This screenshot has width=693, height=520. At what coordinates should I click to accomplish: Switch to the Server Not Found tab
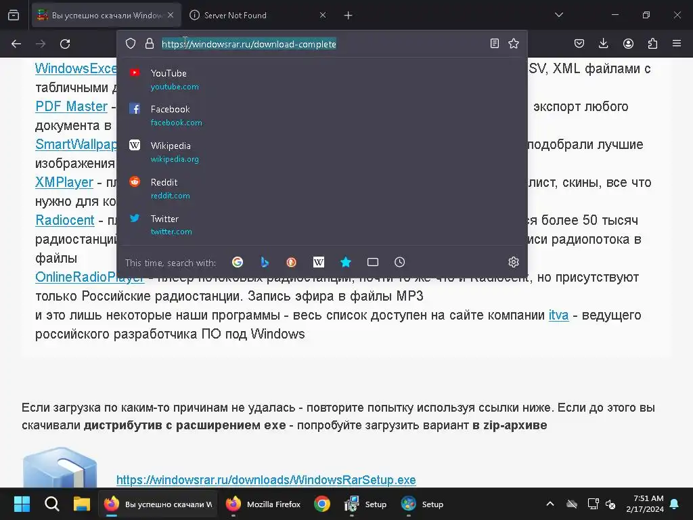click(x=258, y=15)
